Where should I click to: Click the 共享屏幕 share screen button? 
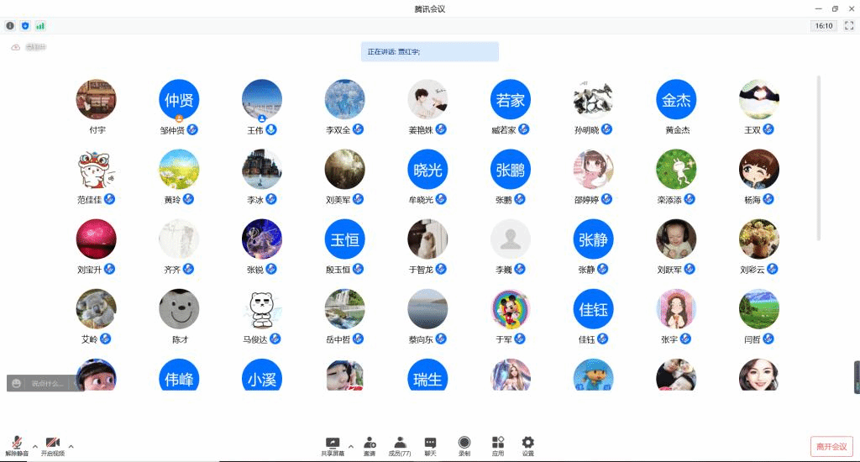(333, 445)
